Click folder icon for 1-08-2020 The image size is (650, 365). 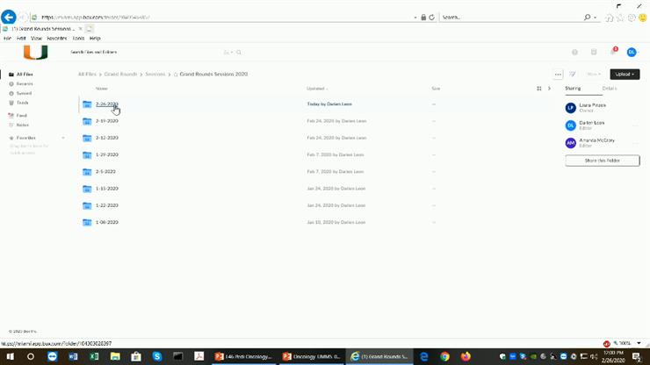[87, 223]
